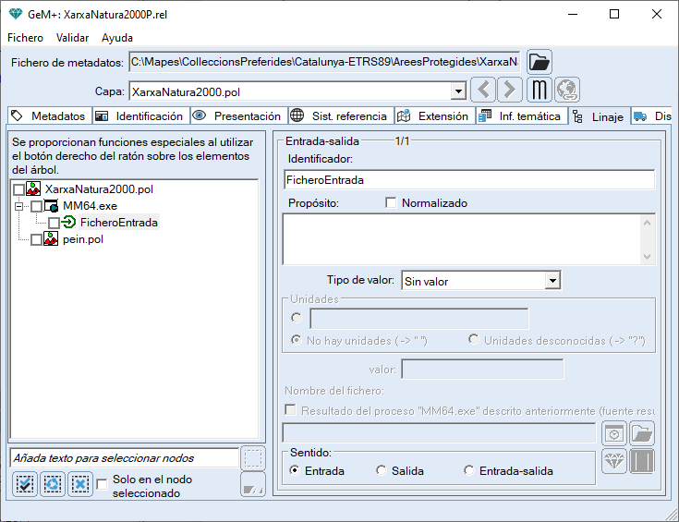Click the MiraMon M icon button
Image resolution: width=679 pixels, height=522 pixels.
[x=540, y=91]
